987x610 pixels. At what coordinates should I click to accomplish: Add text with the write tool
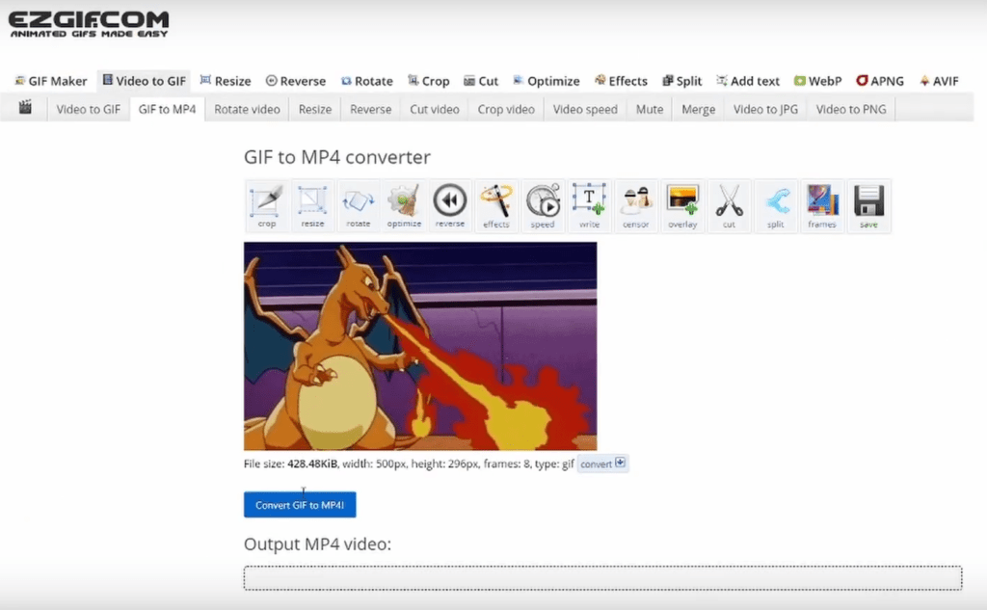point(589,206)
